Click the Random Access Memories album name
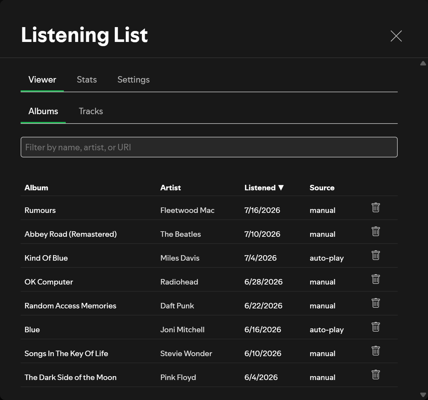Viewport: 428px width, 400px height. (x=70, y=306)
